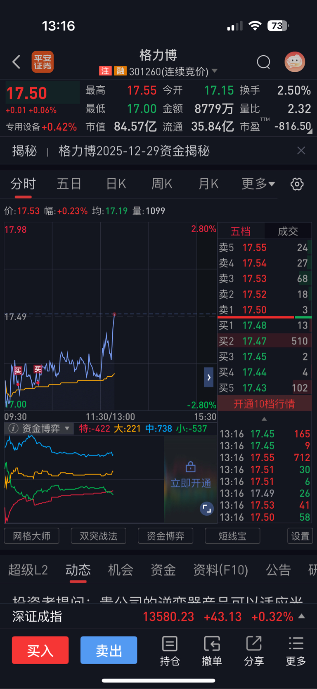The image size is (317, 689).
Task: Open the 超级L2 tab
Action: click(x=28, y=570)
